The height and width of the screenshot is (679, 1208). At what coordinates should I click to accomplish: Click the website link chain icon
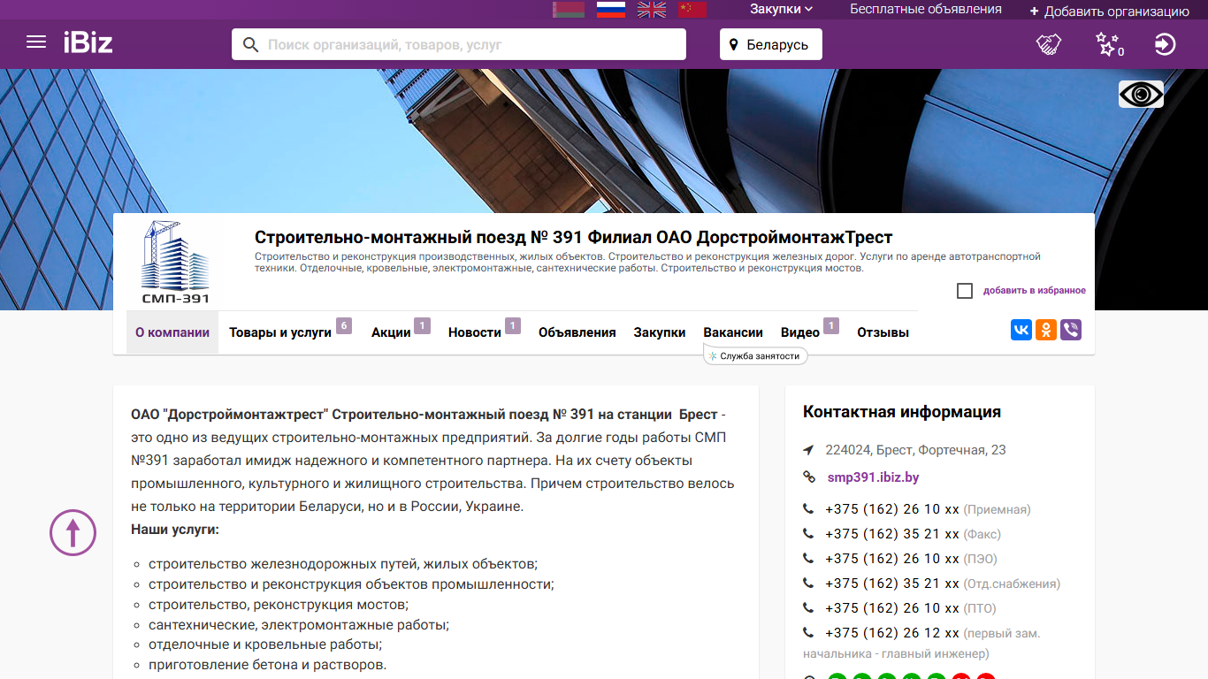coord(808,477)
